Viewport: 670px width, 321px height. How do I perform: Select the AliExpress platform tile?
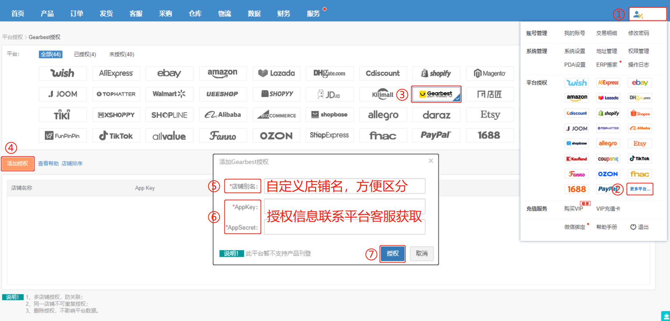[x=116, y=73]
